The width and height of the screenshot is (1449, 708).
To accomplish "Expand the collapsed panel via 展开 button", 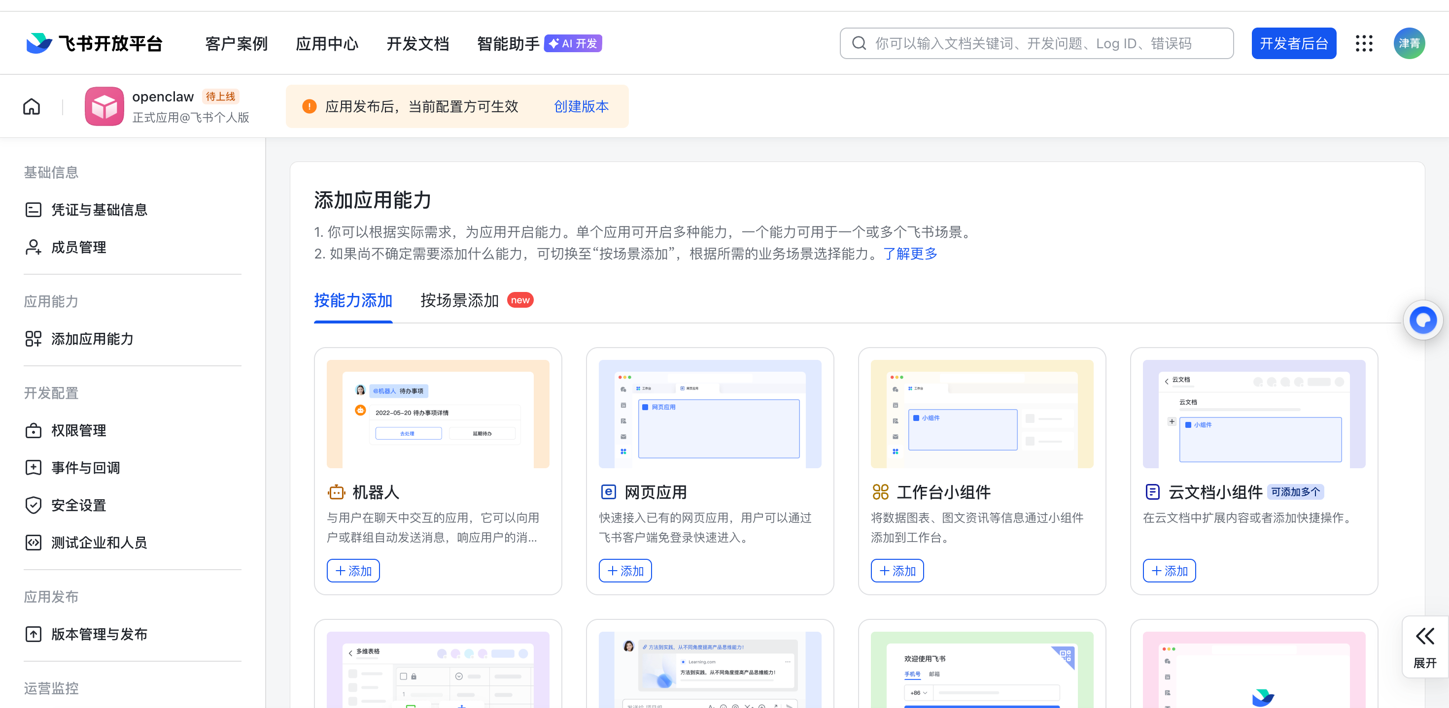I will tap(1424, 647).
